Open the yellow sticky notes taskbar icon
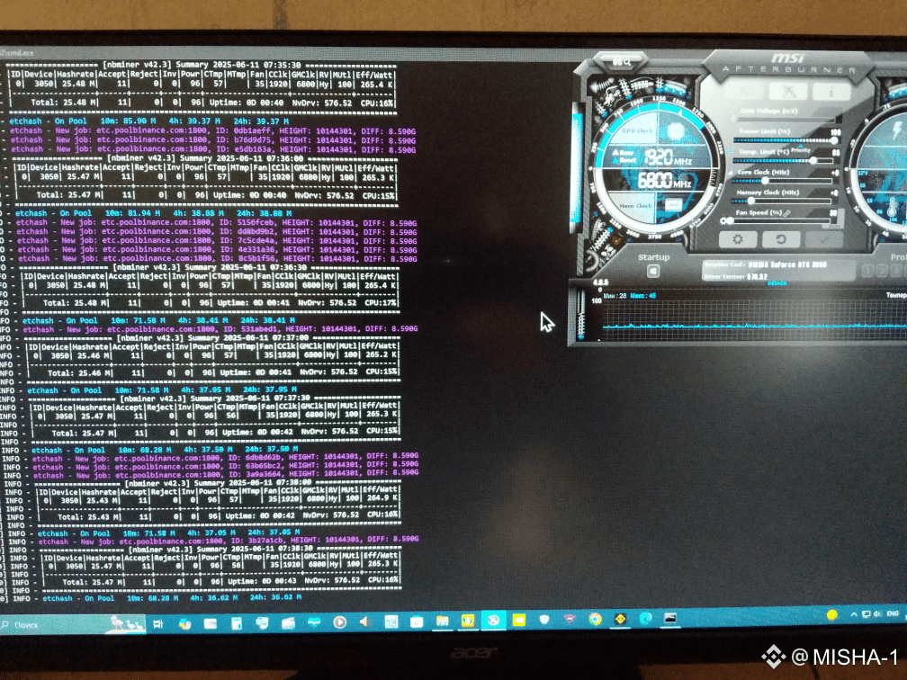The width and height of the screenshot is (907, 680). pyautogui.click(x=519, y=620)
